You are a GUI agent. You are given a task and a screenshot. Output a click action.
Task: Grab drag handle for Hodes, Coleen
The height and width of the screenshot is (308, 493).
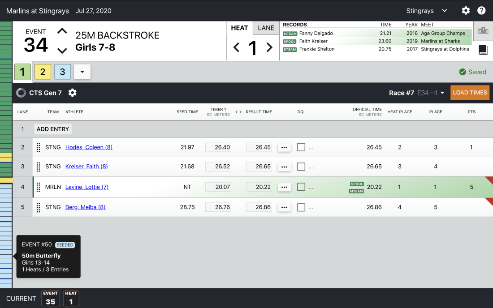[x=39, y=147]
